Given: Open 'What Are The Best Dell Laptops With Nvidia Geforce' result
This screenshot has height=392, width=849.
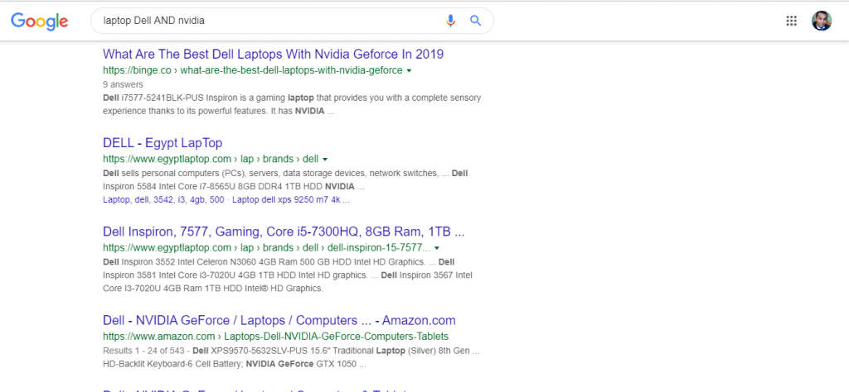Looking at the screenshot, I should tap(273, 54).
